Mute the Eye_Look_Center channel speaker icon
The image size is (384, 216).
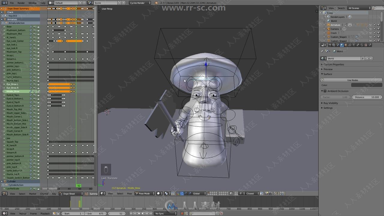point(35,41)
